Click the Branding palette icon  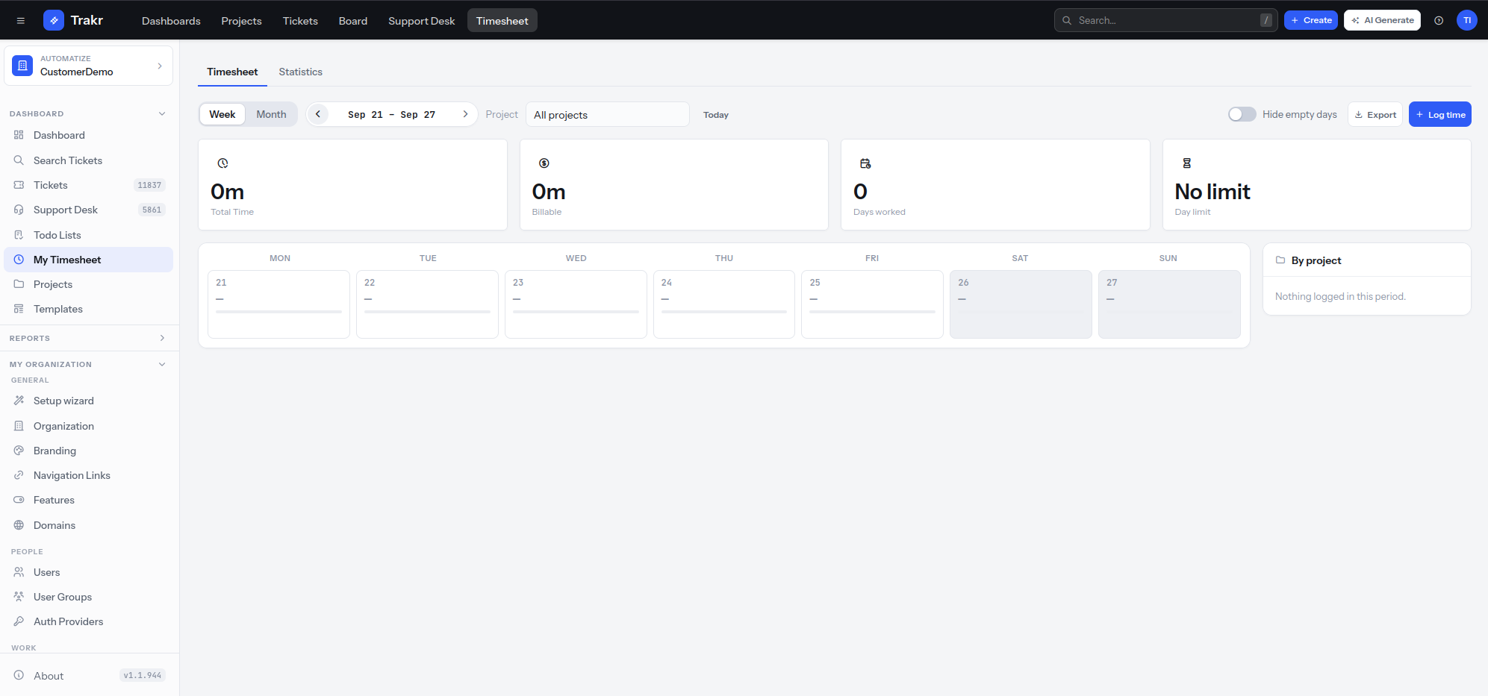[x=19, y=451]
